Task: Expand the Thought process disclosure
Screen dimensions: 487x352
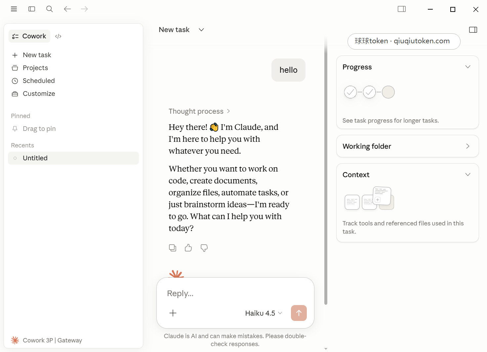Action: pyautogui.click(x=199, y=111)
